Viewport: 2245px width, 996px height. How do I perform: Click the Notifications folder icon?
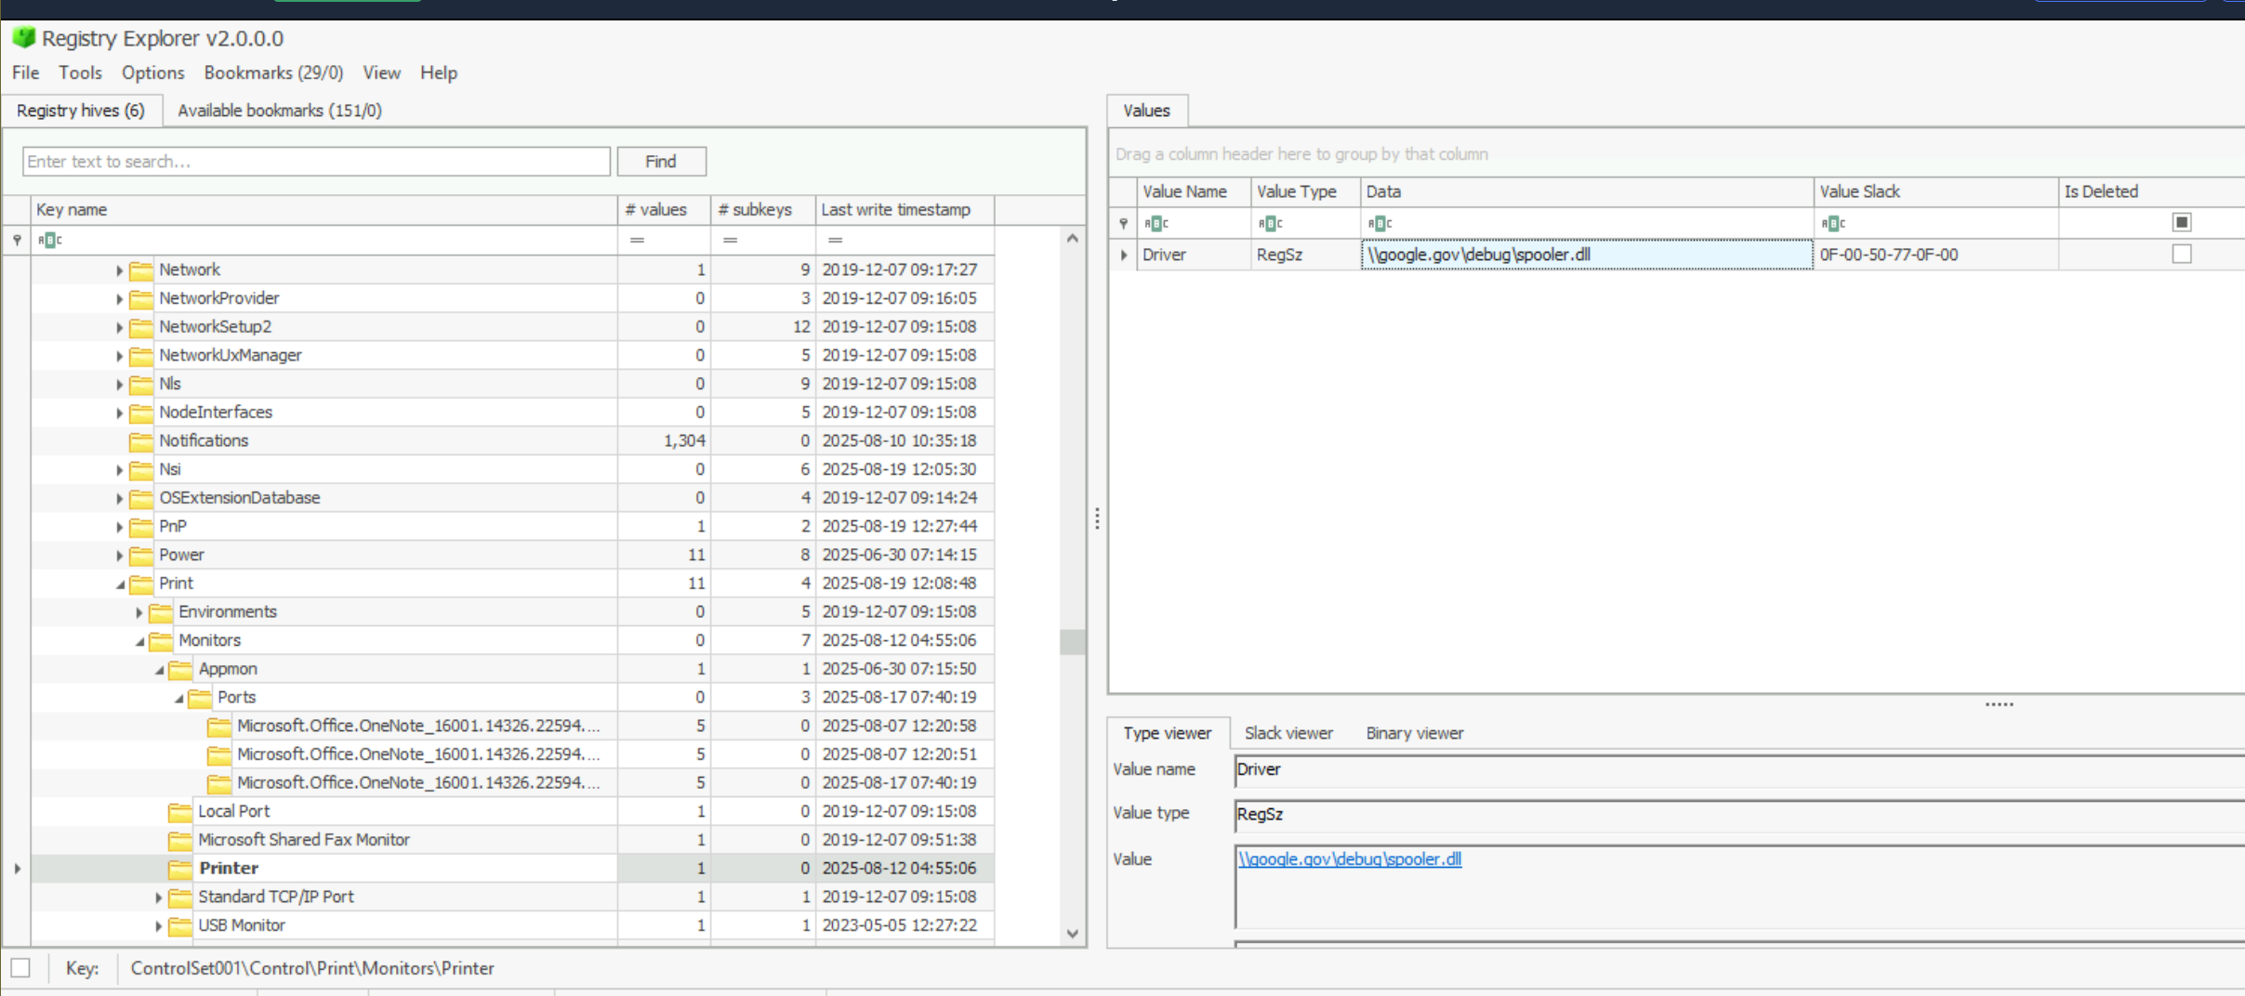[x=141, y=441]
